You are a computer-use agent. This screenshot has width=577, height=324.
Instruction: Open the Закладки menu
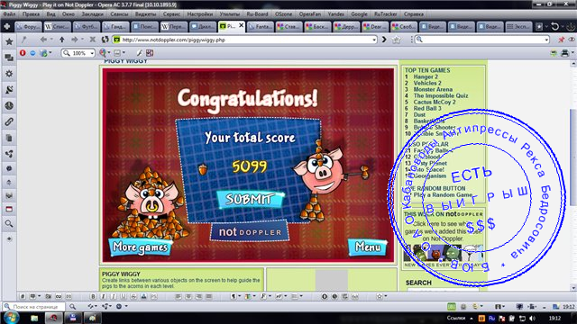[x=92, y=14]
